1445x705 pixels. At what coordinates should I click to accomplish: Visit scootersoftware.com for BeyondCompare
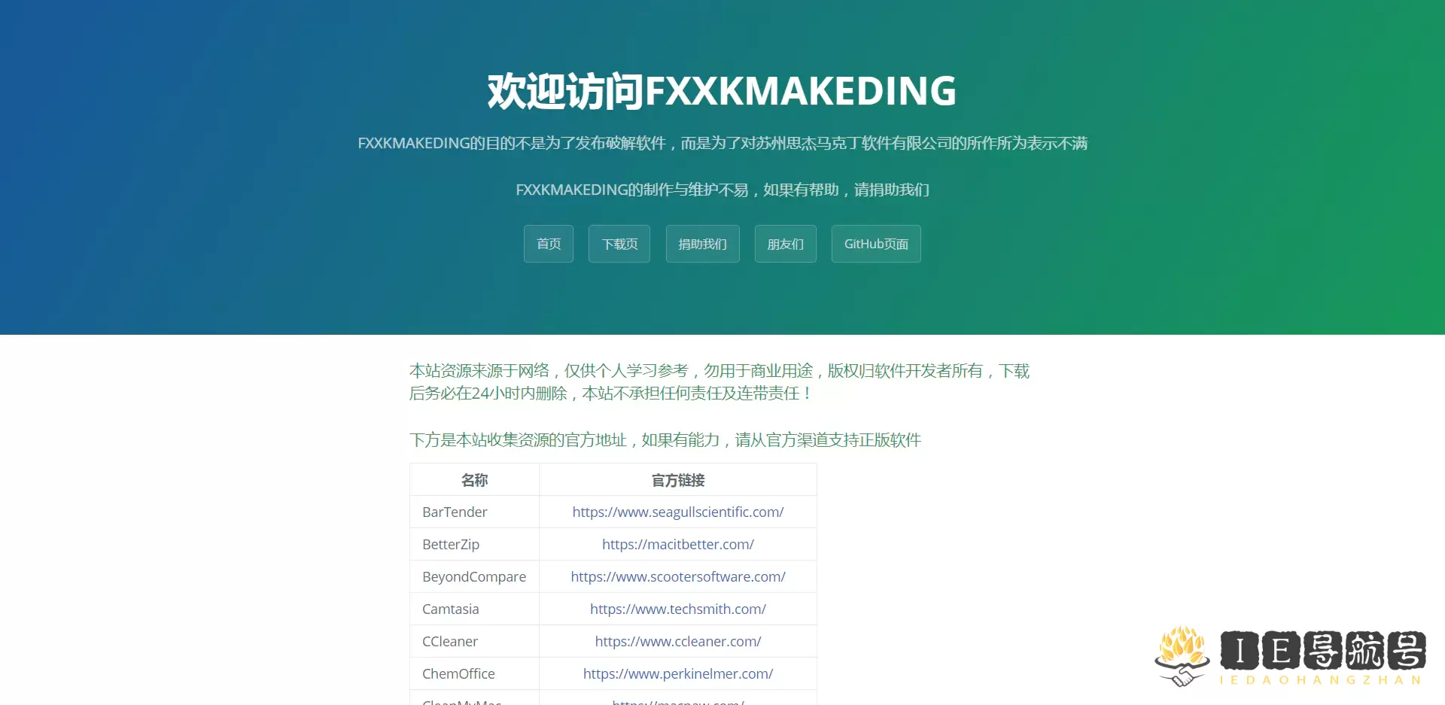click(677, 576)
